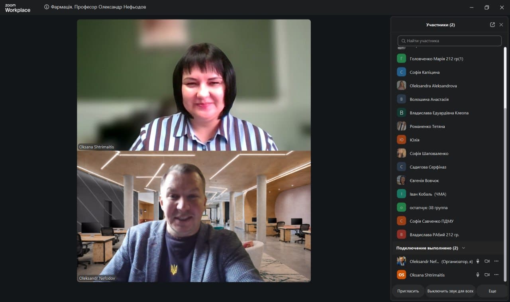Toggle Oleksandr Nef... video in participants list
Viewport: 510px width, 302px height.
[487, 261]
